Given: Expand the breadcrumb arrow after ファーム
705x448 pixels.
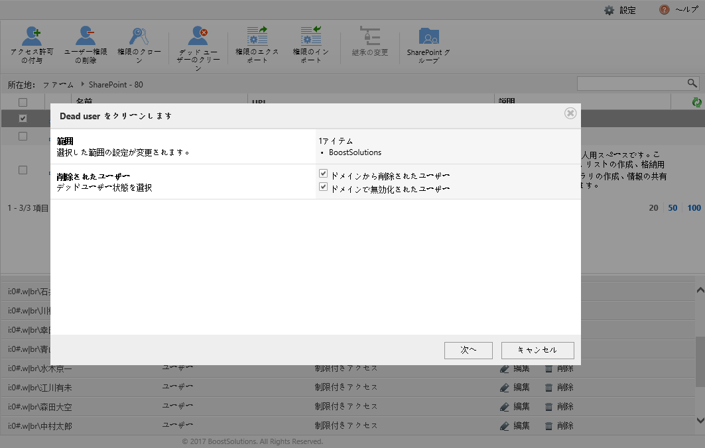Looking at the screenshot, I should coord(82,84).
